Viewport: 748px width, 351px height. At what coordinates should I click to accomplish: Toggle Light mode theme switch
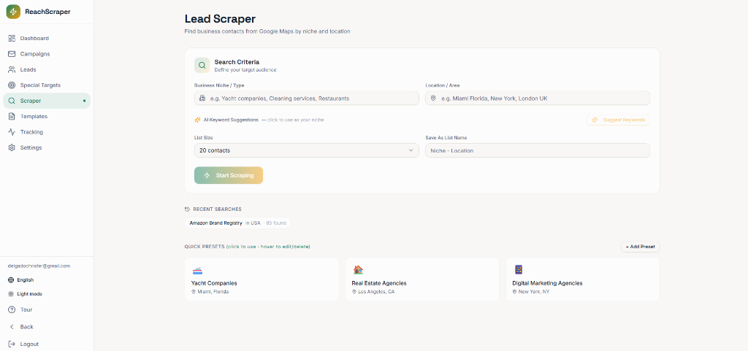click(26, 294)
